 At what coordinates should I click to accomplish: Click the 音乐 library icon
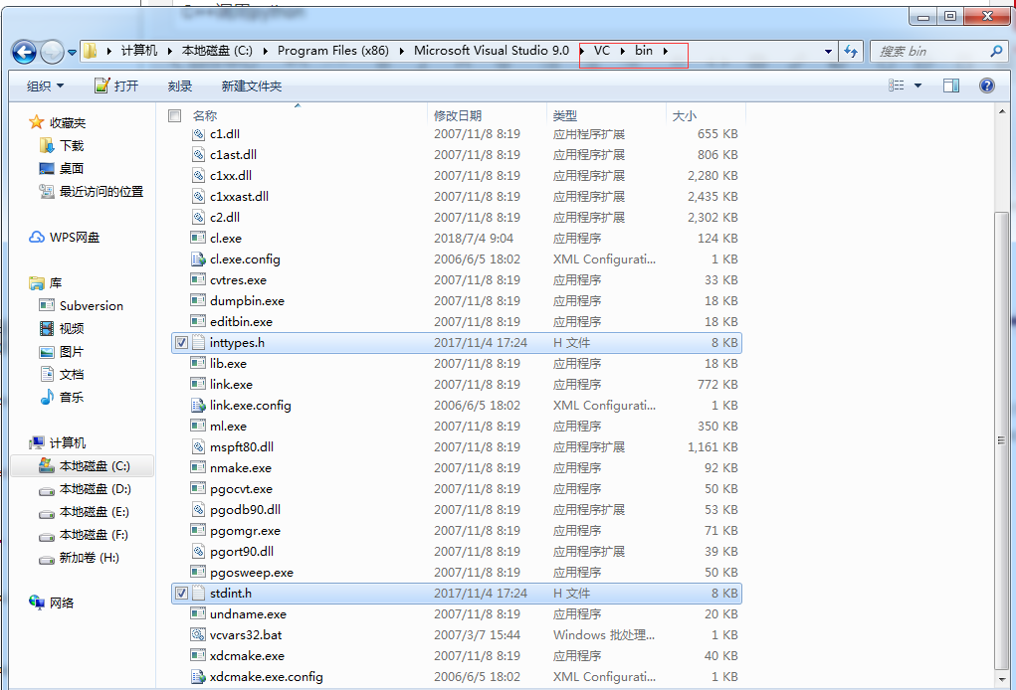tap(47, 397)
